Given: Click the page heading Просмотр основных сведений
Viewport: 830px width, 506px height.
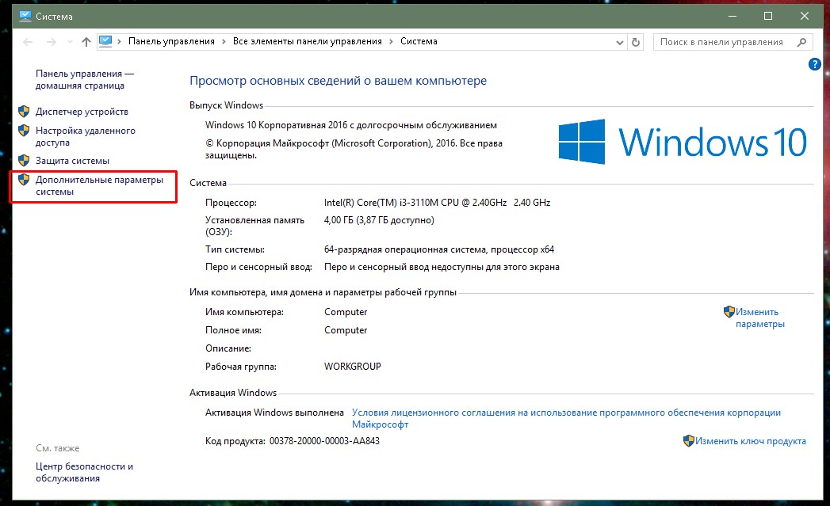Looking at the screenshot, I should [339, 81].
